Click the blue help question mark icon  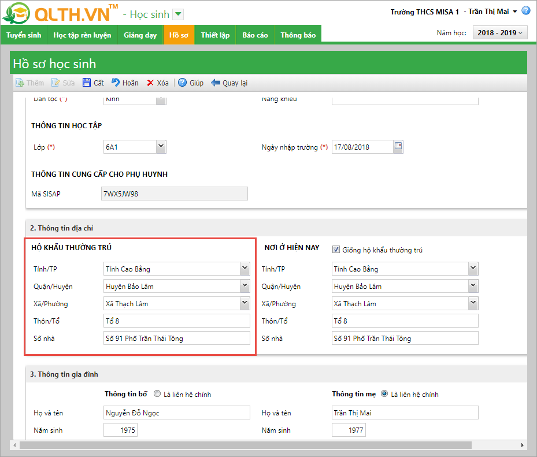point(526,11)
